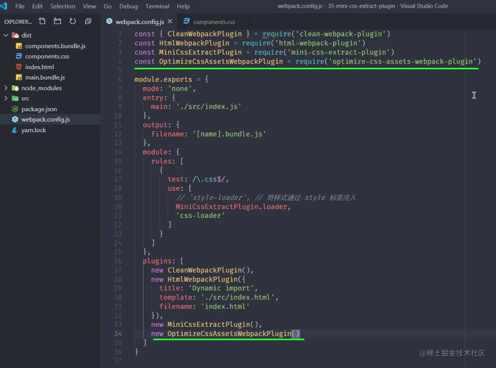Expand the src folder chevron
Viewport: 496px width, 368px height.
(x=6, y=98)
